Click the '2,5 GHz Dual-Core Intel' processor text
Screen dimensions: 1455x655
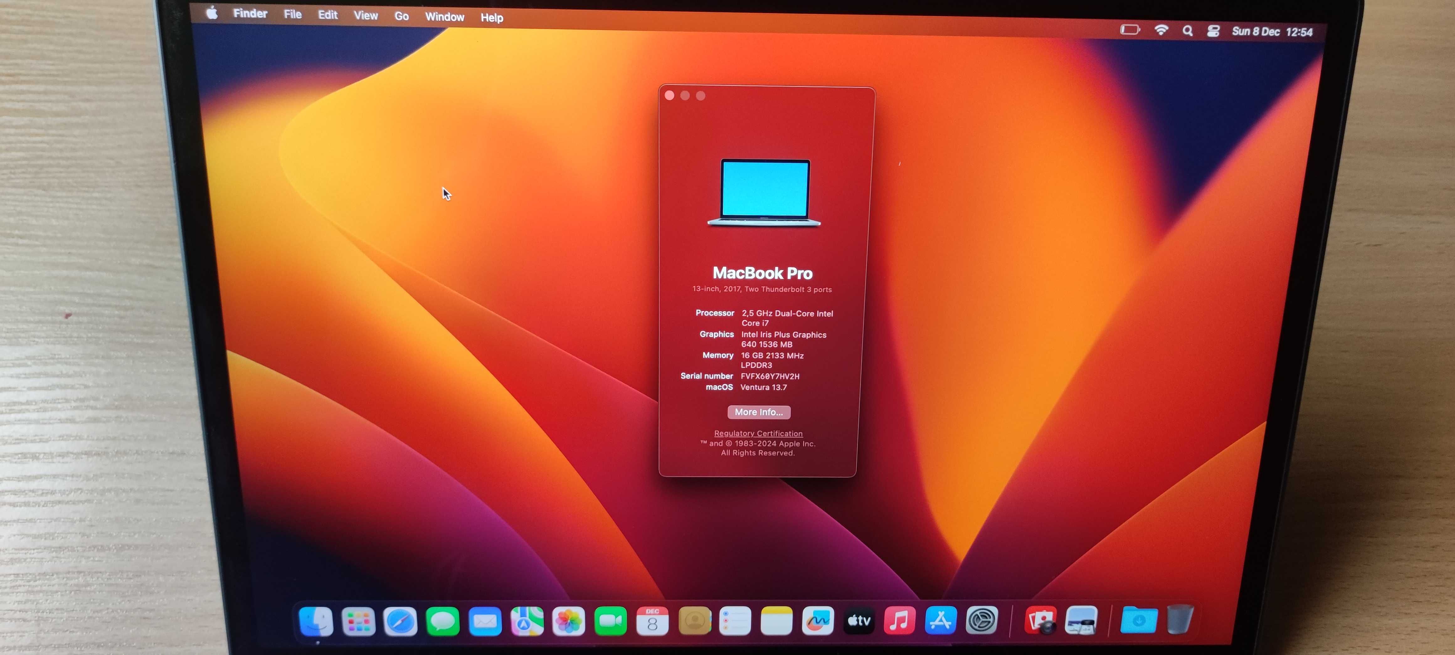[787, 314]
